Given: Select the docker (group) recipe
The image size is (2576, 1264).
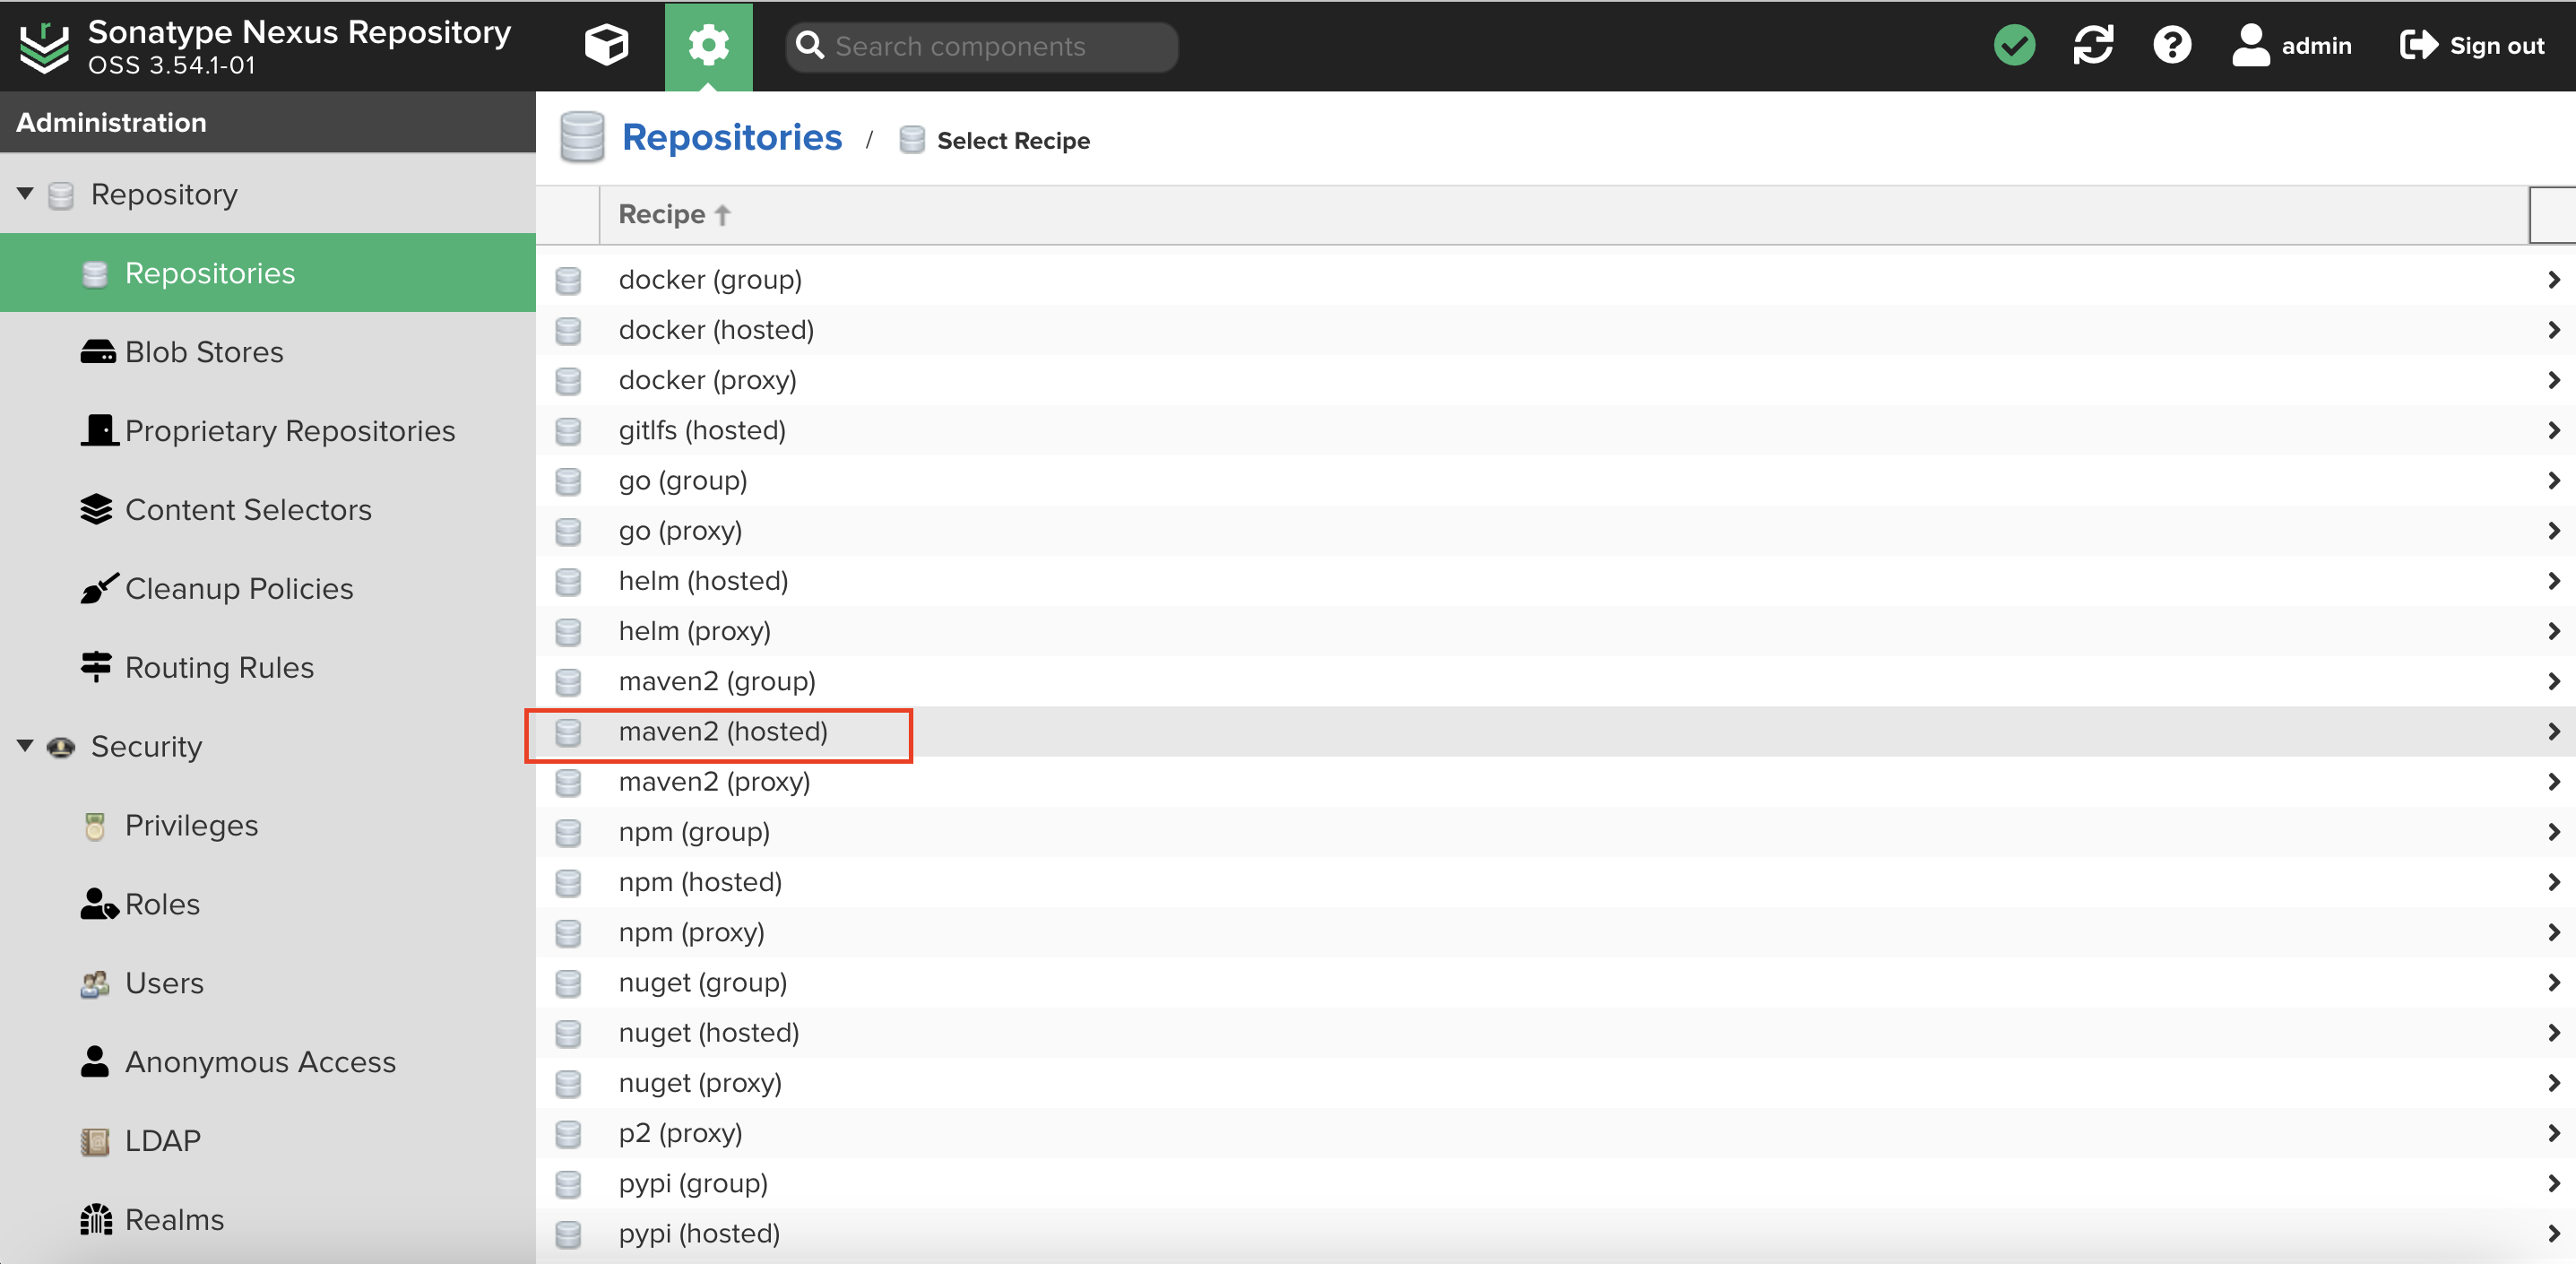Looking at the screenshot, I should [x=1556, y=280].
